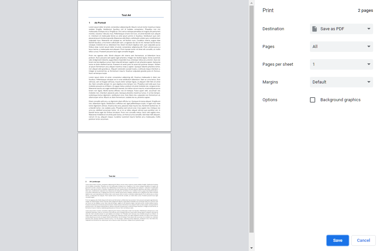Click the Print header title
Image resolution: width=381 pixels, height=251 pixels.
[x=268, y=10]
